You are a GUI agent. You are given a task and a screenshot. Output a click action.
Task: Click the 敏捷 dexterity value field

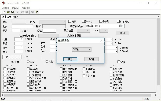click(x=19, y=43)
